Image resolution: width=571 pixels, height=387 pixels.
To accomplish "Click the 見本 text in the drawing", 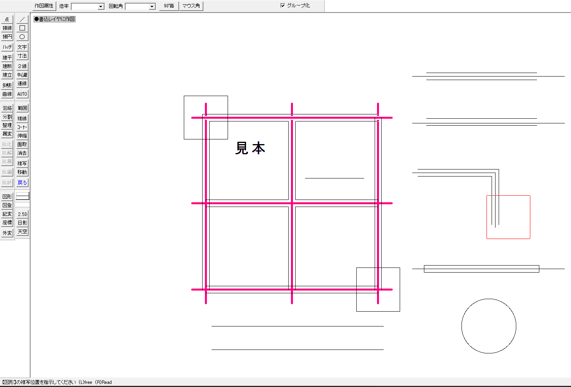I will click(x=250, y=148).
